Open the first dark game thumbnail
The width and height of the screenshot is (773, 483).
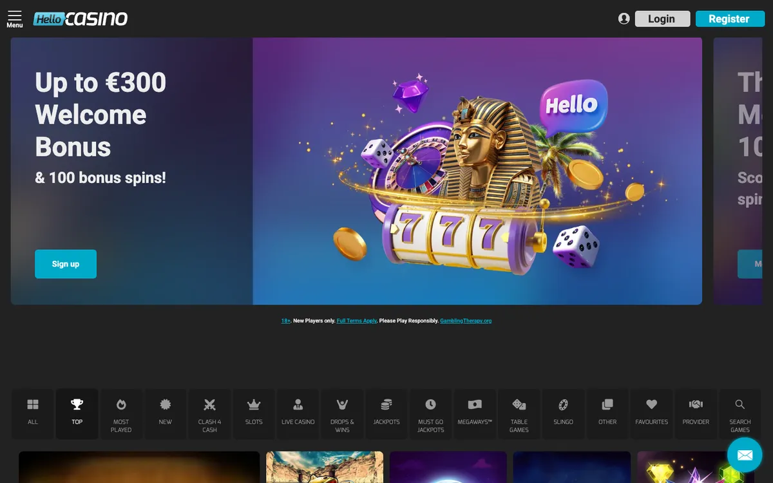[139, 468]
